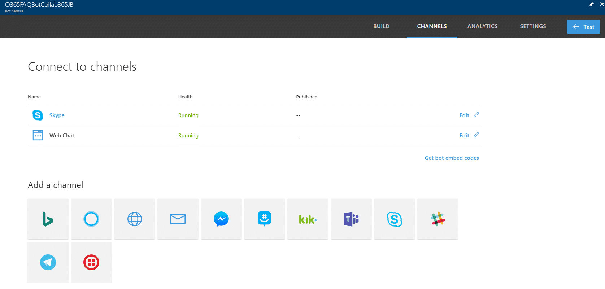The image size is (605, 289).
Task: Add the Kik channel
Action: coord(308,219)
